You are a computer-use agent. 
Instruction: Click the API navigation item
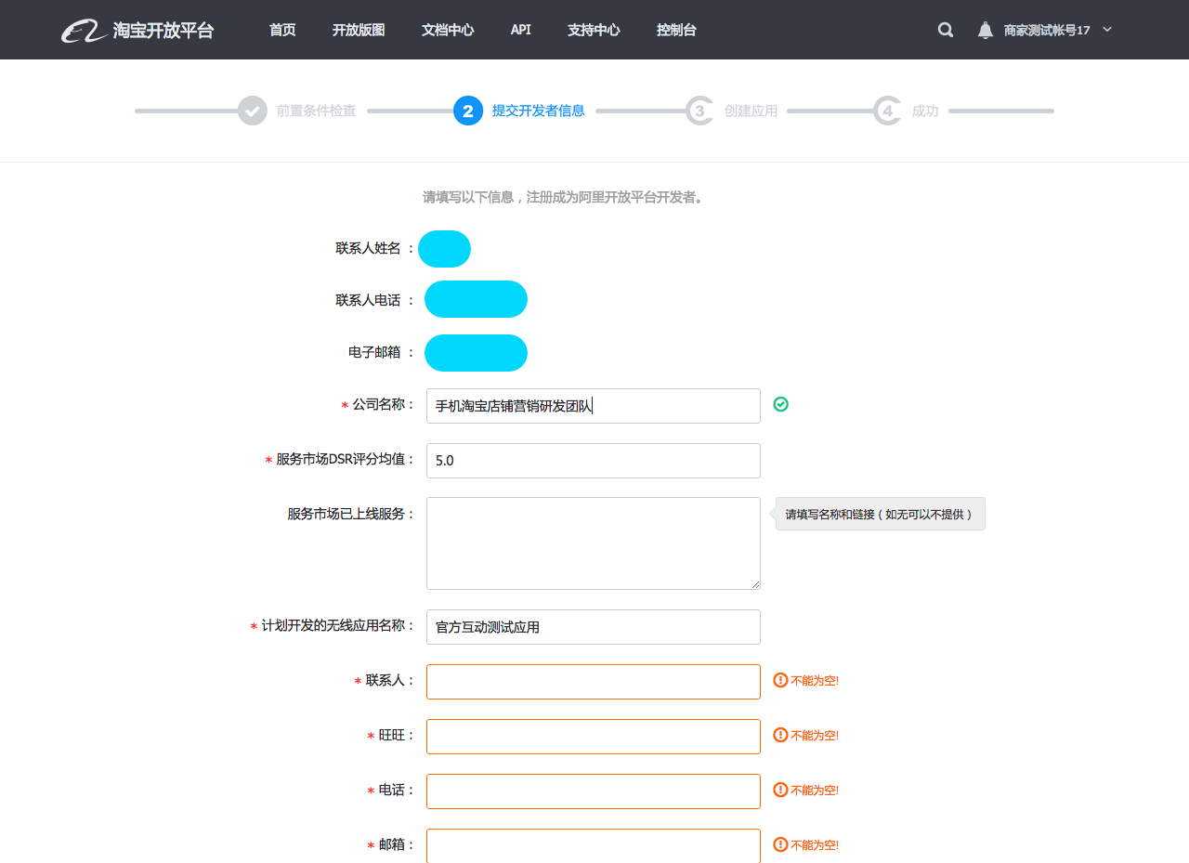(x=519, y=30)
